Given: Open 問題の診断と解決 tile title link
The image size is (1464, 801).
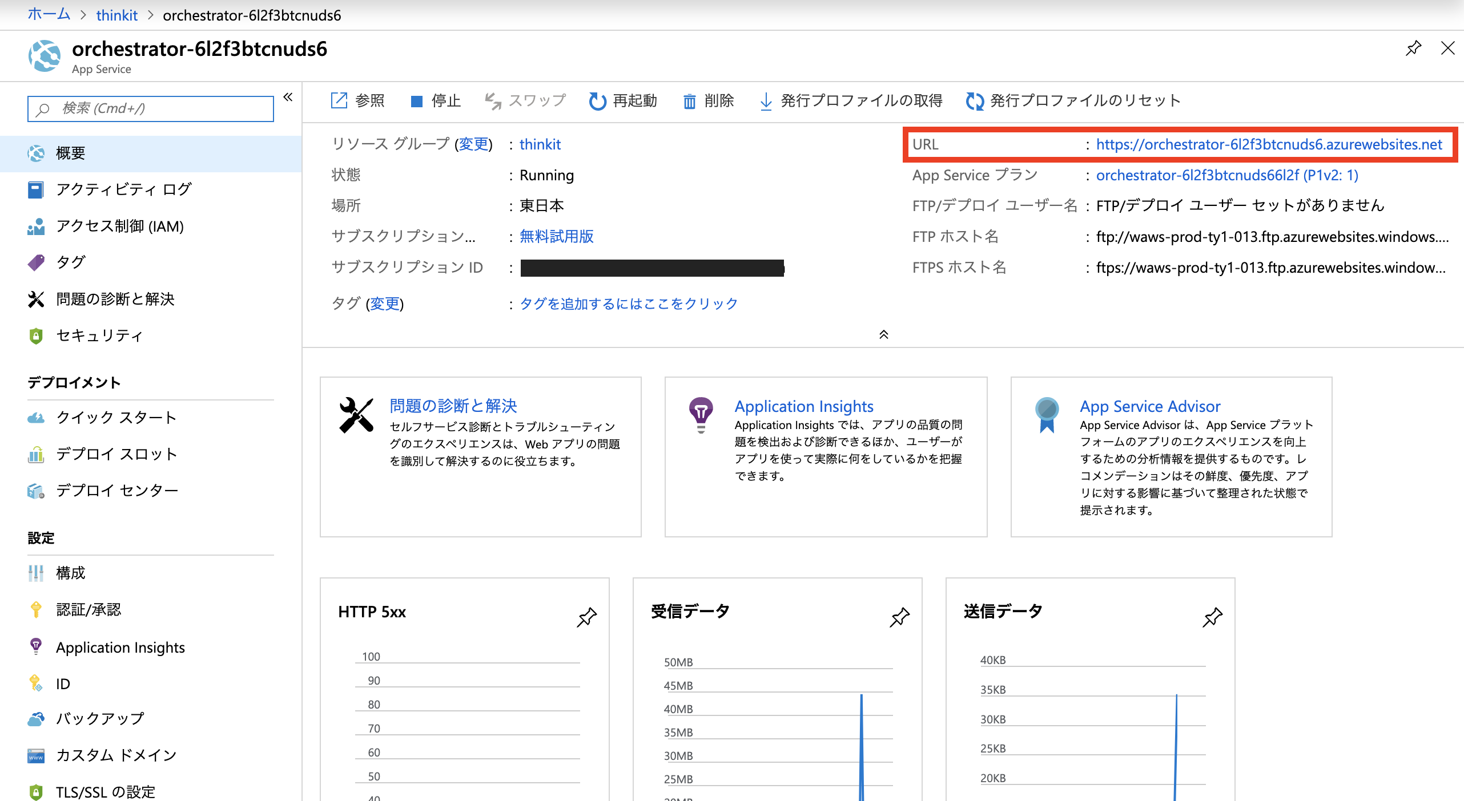Looking at the screenshot, I should [x=453, y=406].
